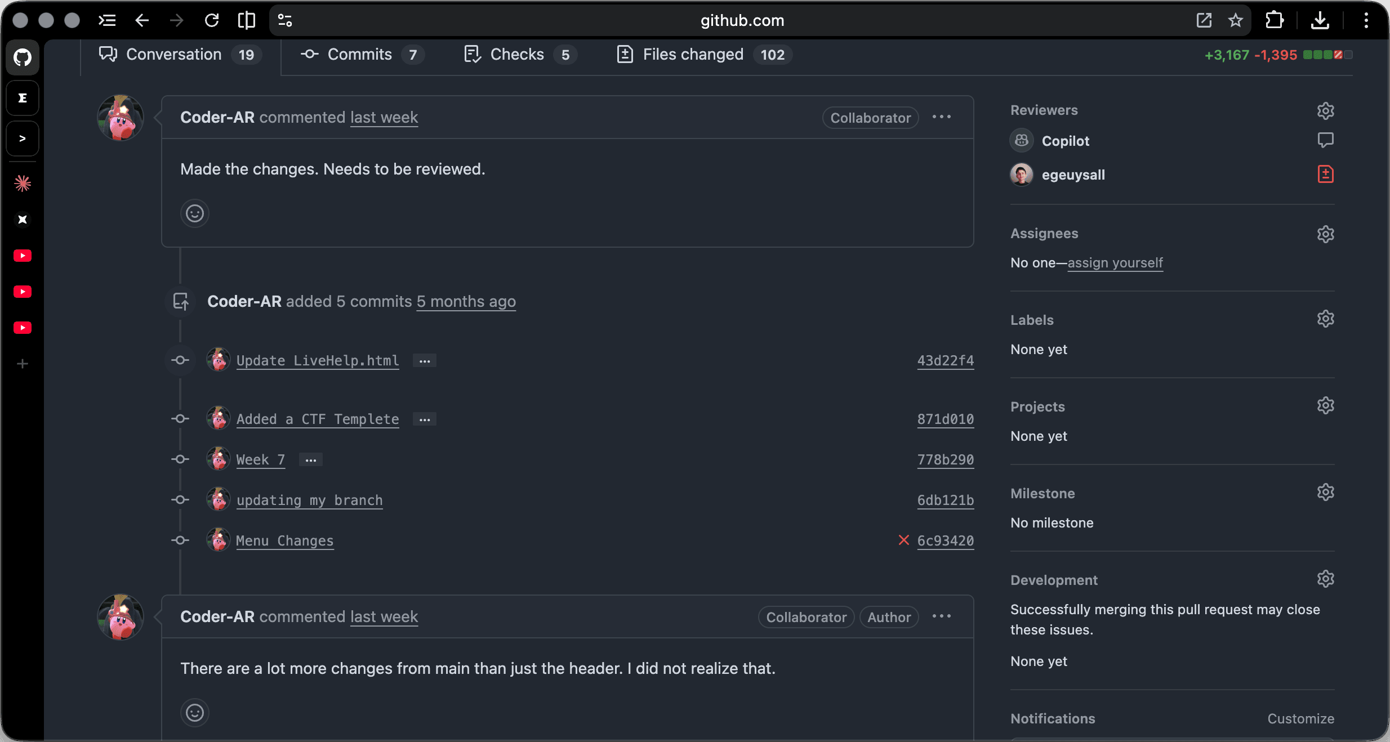Reload the page with the refresh icon
The height and width of the screenshot is (742, 1390).
tap(212, 21)
